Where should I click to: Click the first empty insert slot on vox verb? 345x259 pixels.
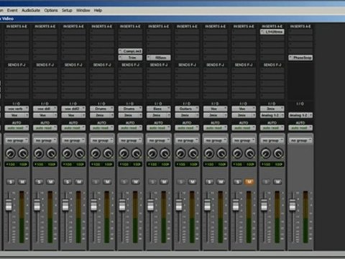point(17,32)
